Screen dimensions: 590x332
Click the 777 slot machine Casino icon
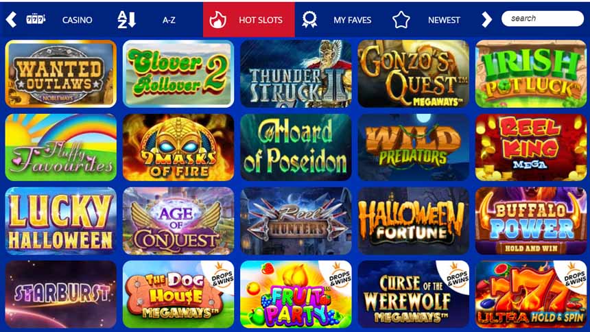pyautogui.click(x=36, y=19)
